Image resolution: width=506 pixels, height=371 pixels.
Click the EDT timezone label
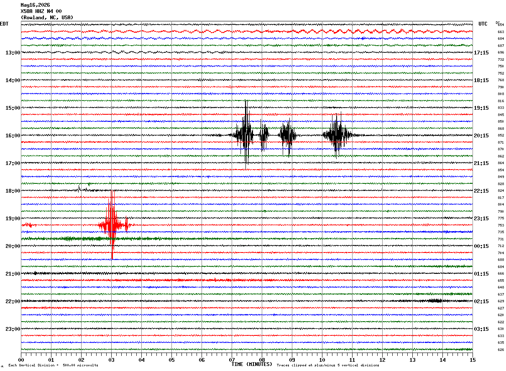point(4,24)
